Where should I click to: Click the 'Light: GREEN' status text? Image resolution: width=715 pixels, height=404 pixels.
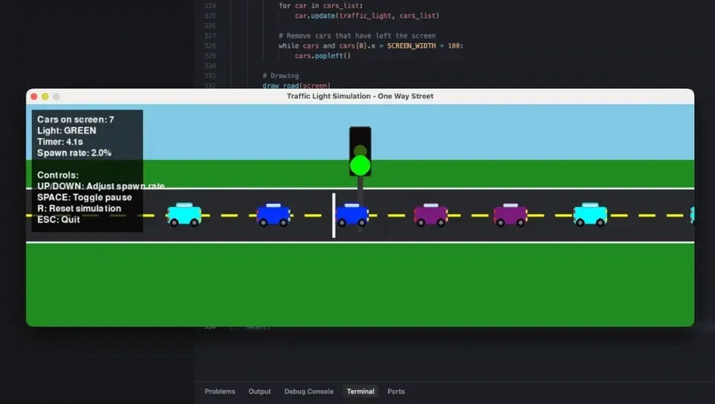pyautogui.click(x=66, y=131)
